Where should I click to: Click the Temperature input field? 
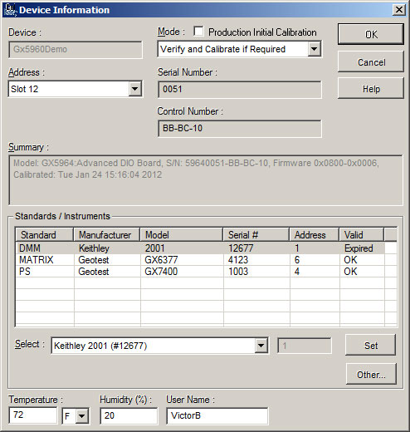[33, 415]
